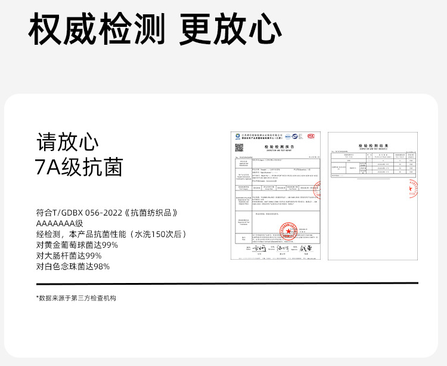Click the 数据来源于第三方检查机构 footnote

tap(76, 298)
